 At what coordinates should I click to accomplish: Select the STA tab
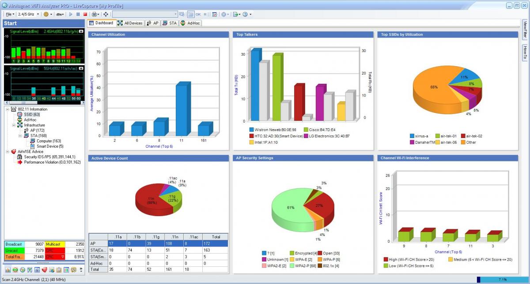click(170, 23)
